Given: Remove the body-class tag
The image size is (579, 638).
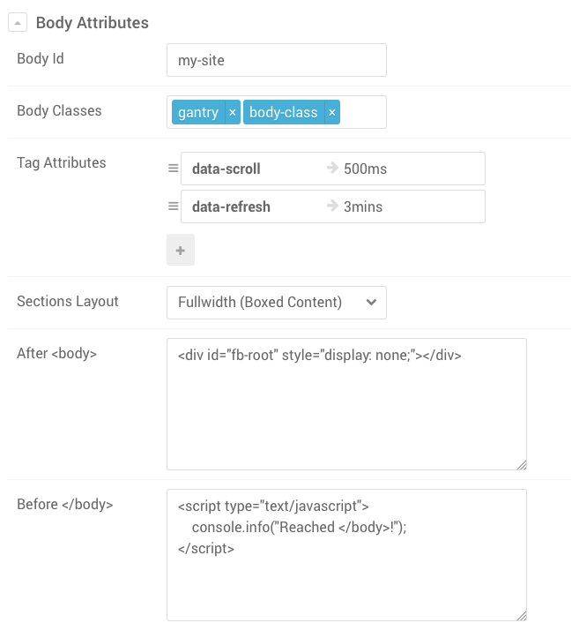Looking at the screenshot, I should [x=331, y=113].
